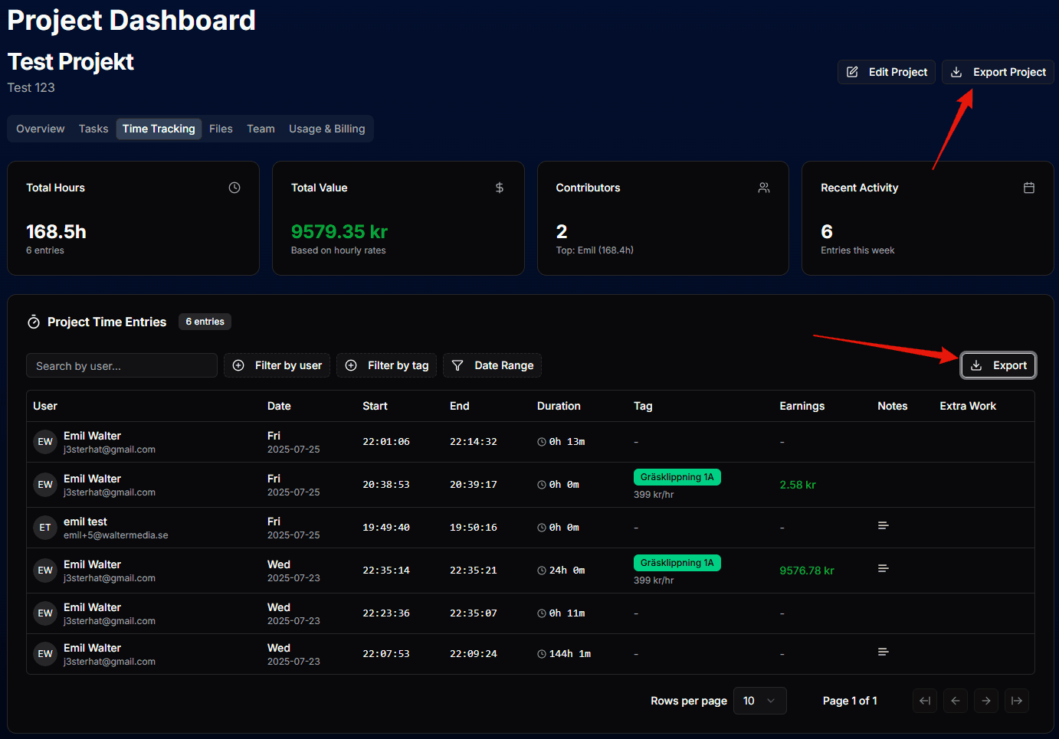This screenshot has width=1059, height=739.
Task: Click the stopwatch icon beside Project Time Entries
Action: (x=34, y=322)
